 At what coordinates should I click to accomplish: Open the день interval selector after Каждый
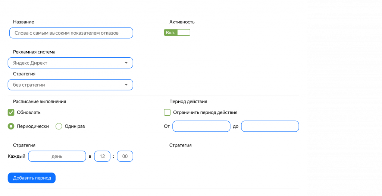(57, 156)
